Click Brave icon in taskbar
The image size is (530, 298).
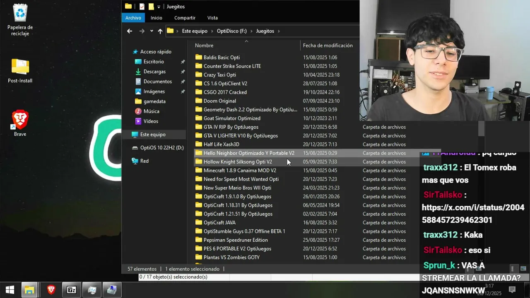[51, 290]
